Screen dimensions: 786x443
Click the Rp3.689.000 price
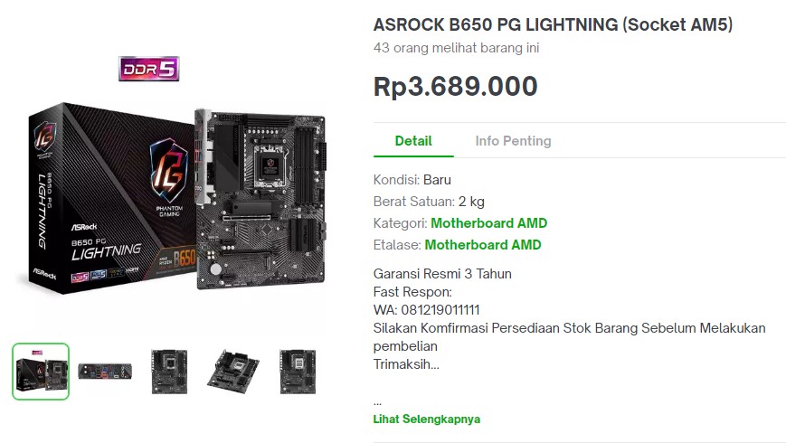tap(455, 87)
